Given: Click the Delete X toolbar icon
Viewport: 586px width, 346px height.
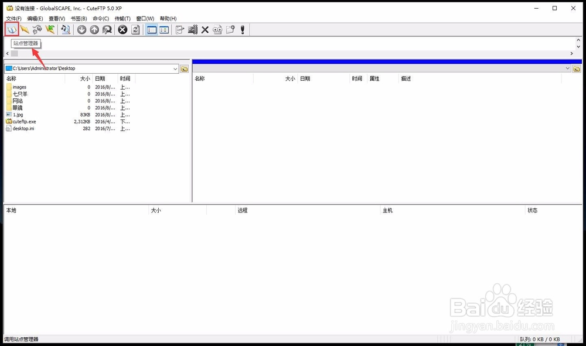Looking at the screenshot, I should tap(205, 30).
